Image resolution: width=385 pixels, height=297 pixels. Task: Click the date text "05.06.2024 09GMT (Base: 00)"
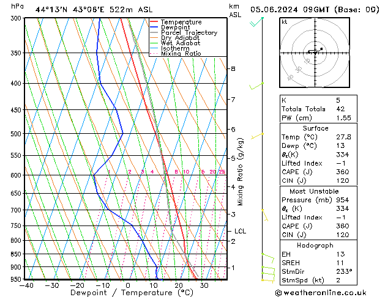[315, 10]
